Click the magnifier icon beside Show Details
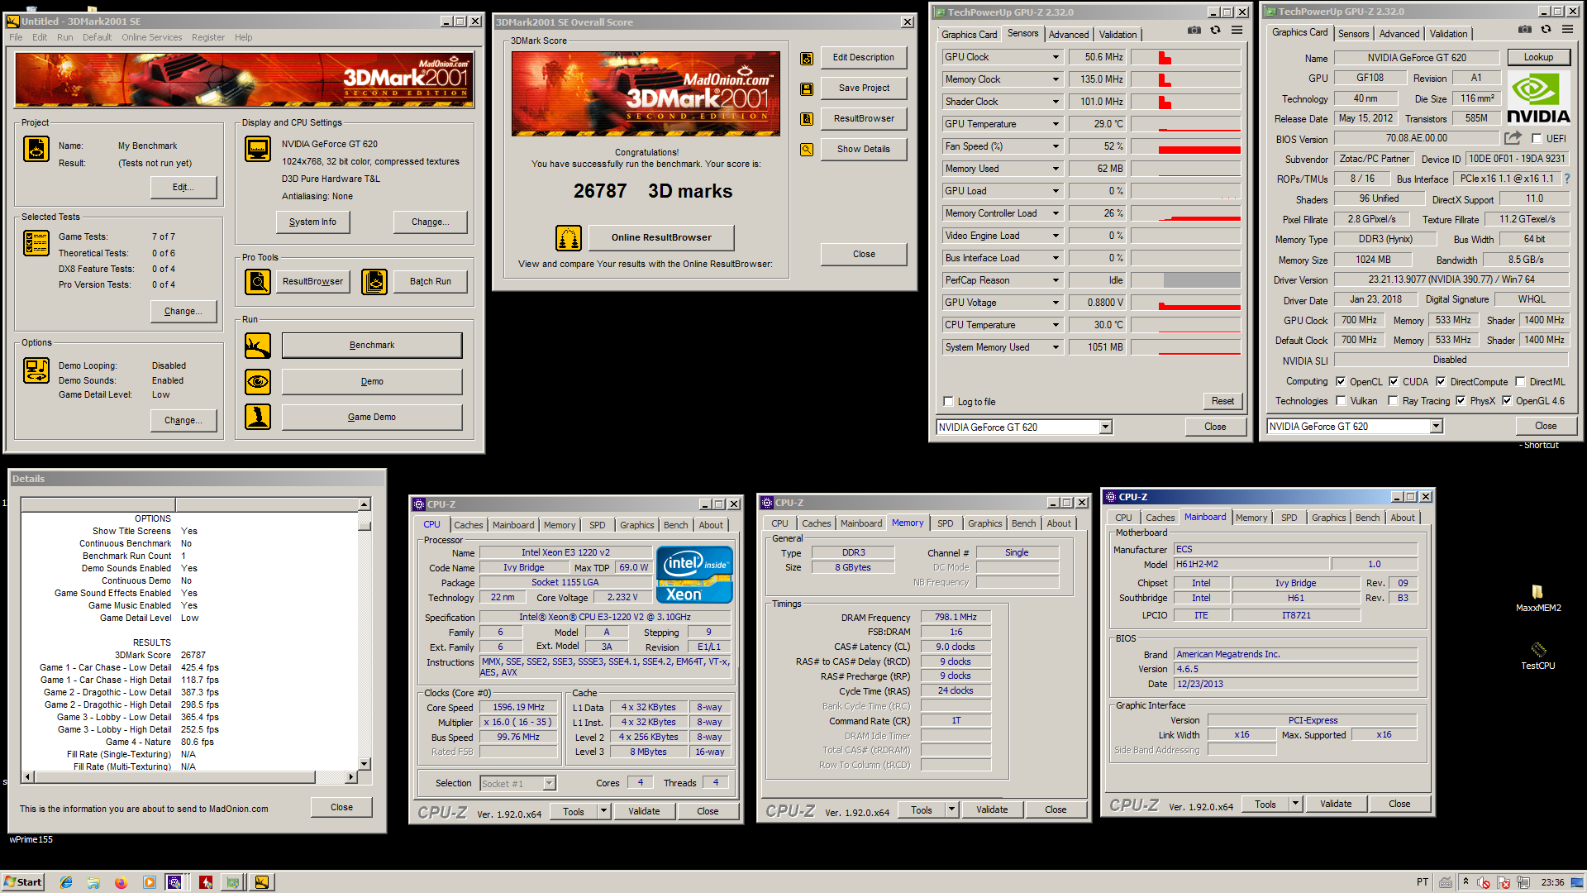This screenshot has height=893, width=1587. [x=807, y=150]
